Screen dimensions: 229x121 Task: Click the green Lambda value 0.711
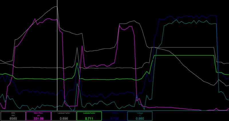point(89,118)
